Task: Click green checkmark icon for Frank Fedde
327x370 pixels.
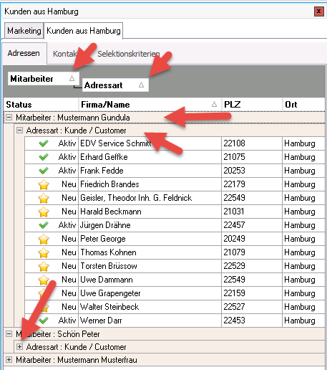Action: point(44,171)
